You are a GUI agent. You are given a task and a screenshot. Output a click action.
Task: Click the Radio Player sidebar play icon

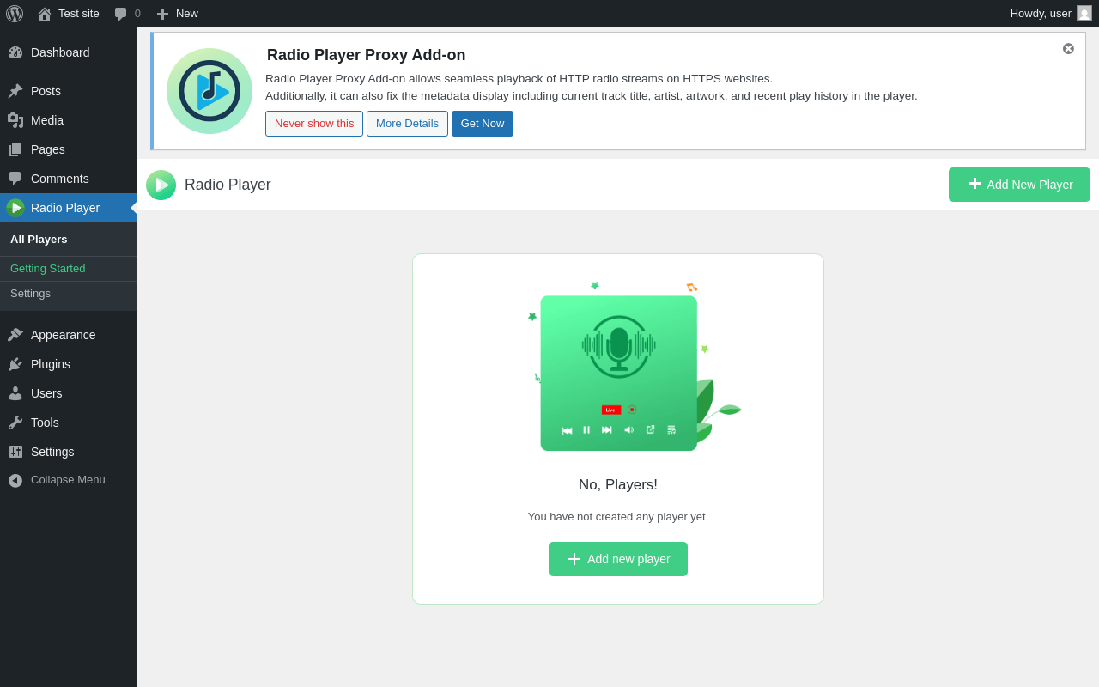tap(15, 208)
